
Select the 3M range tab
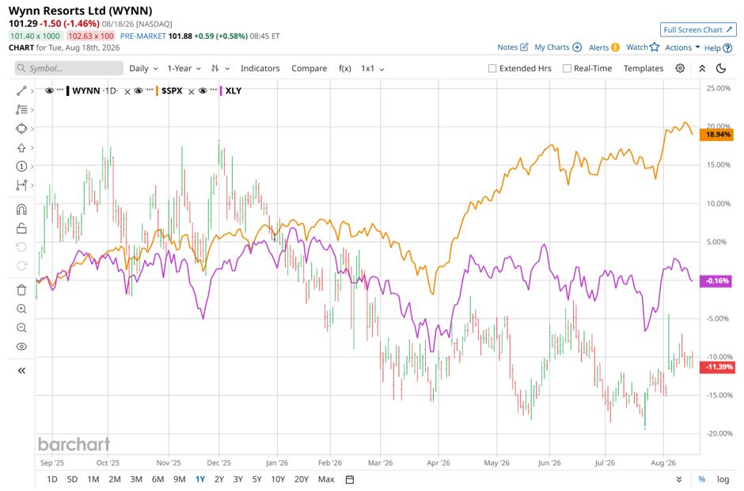coord(136,479)
